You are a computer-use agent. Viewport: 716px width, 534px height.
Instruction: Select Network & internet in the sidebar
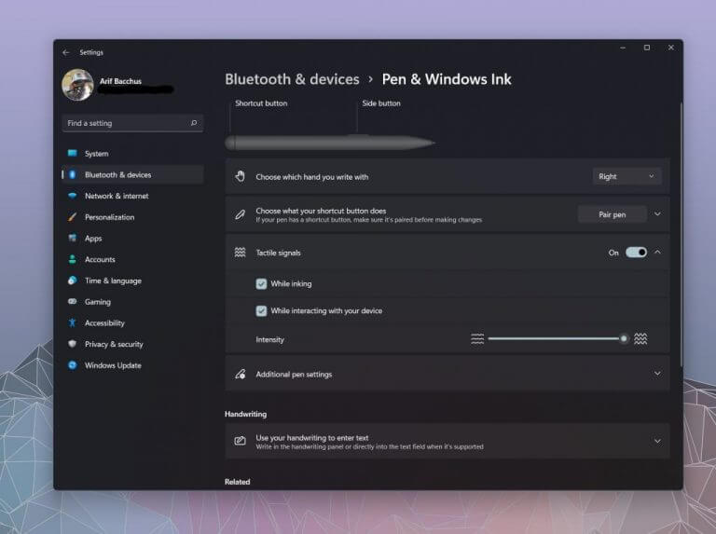point(133,196)
